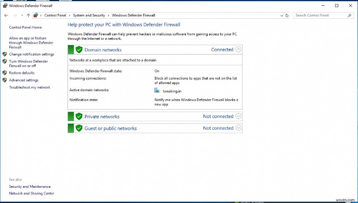Viewport: 358px width, 203px height.
Task: Click the Domain networks heading
Action: tap(103, 50)
